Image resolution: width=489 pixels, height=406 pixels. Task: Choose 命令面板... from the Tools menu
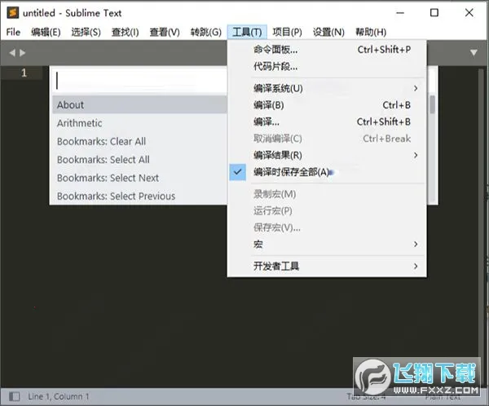pyautogui.click(x=327, y=49)
